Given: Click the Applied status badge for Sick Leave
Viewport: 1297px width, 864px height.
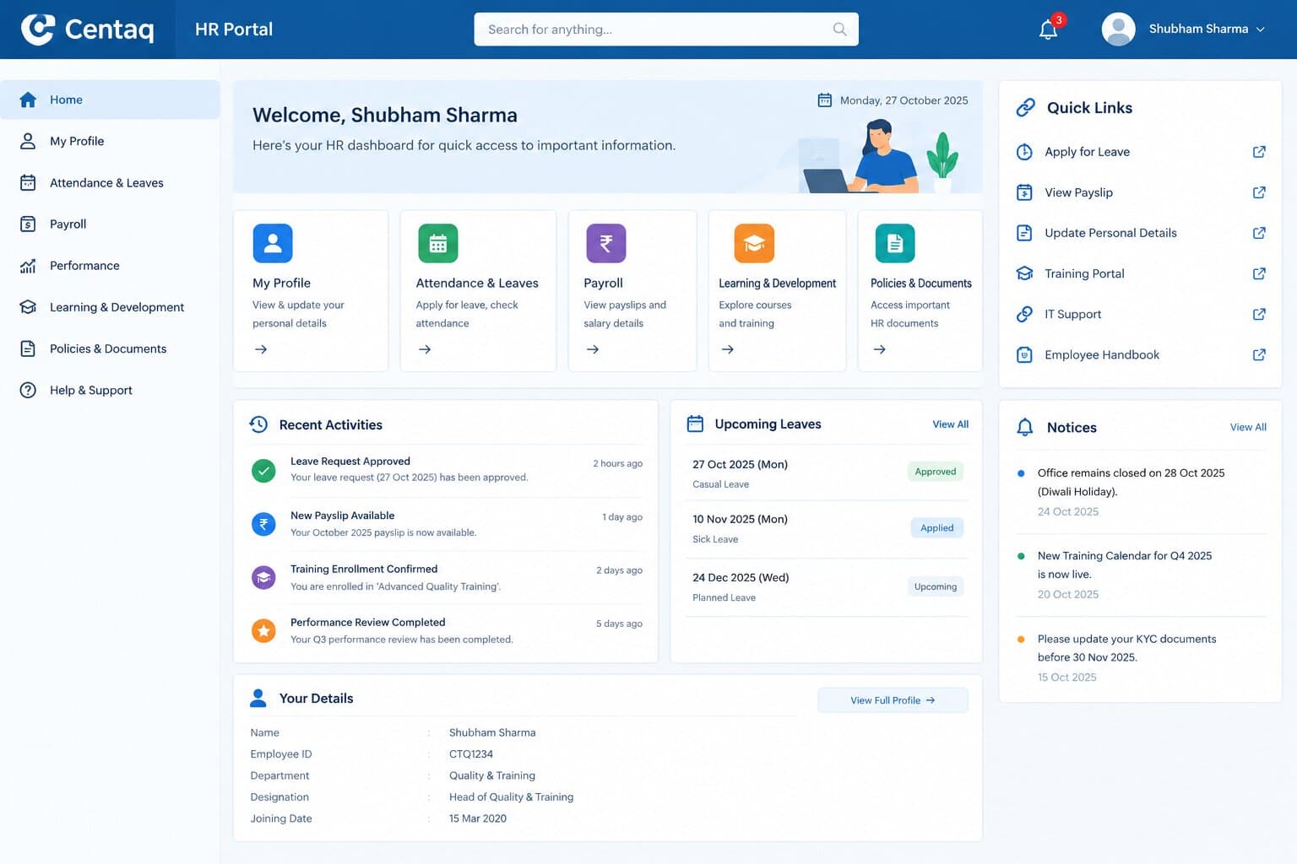Looking at the screenshot, I should pyautogui.click(x=936, y=528).
